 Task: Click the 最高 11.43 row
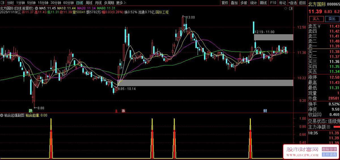pos(324,83)
